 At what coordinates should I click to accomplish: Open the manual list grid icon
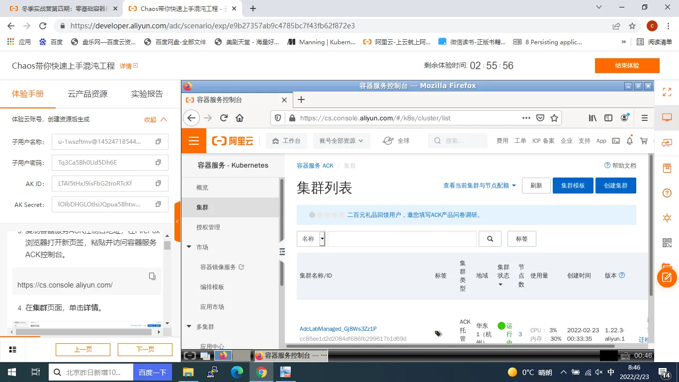point(13,350)
